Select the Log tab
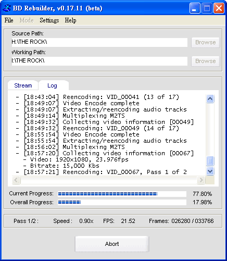 point(52,85)
